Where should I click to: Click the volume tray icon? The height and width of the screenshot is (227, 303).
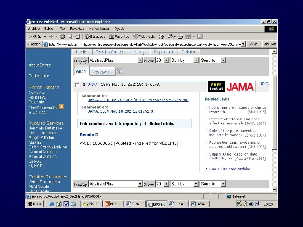coord(245,204)
